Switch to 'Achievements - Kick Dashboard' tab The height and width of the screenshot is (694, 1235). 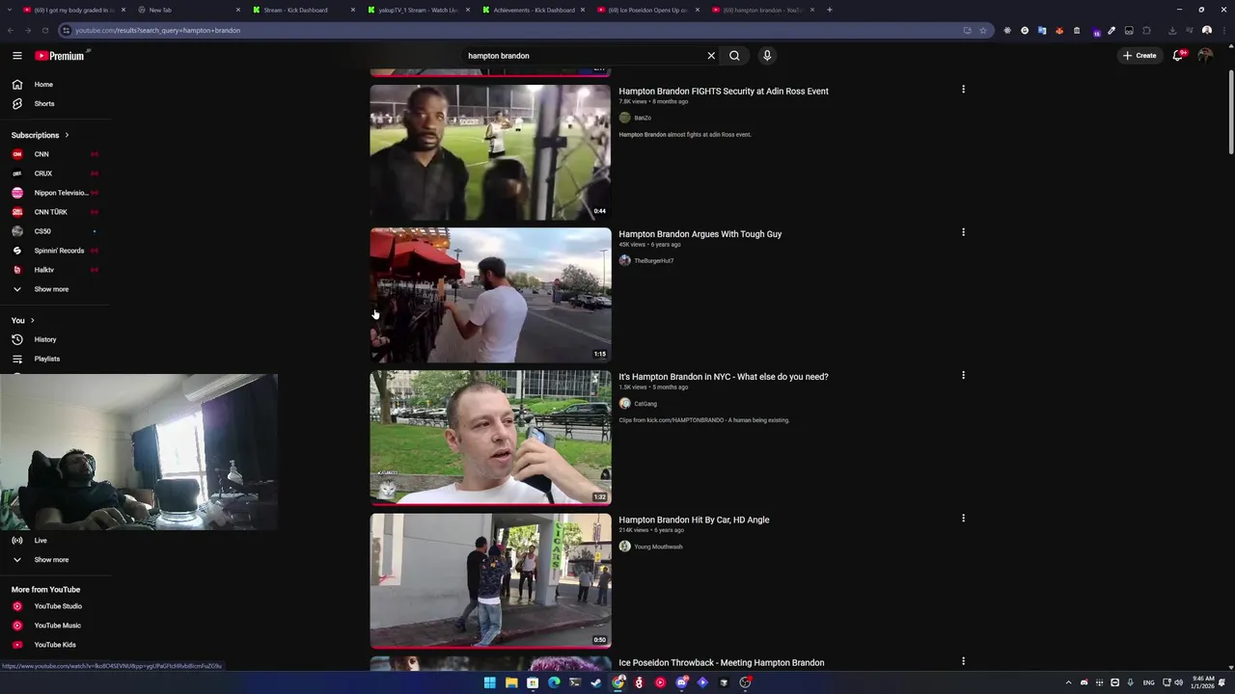pyautogui.click(x=532, y=10)
